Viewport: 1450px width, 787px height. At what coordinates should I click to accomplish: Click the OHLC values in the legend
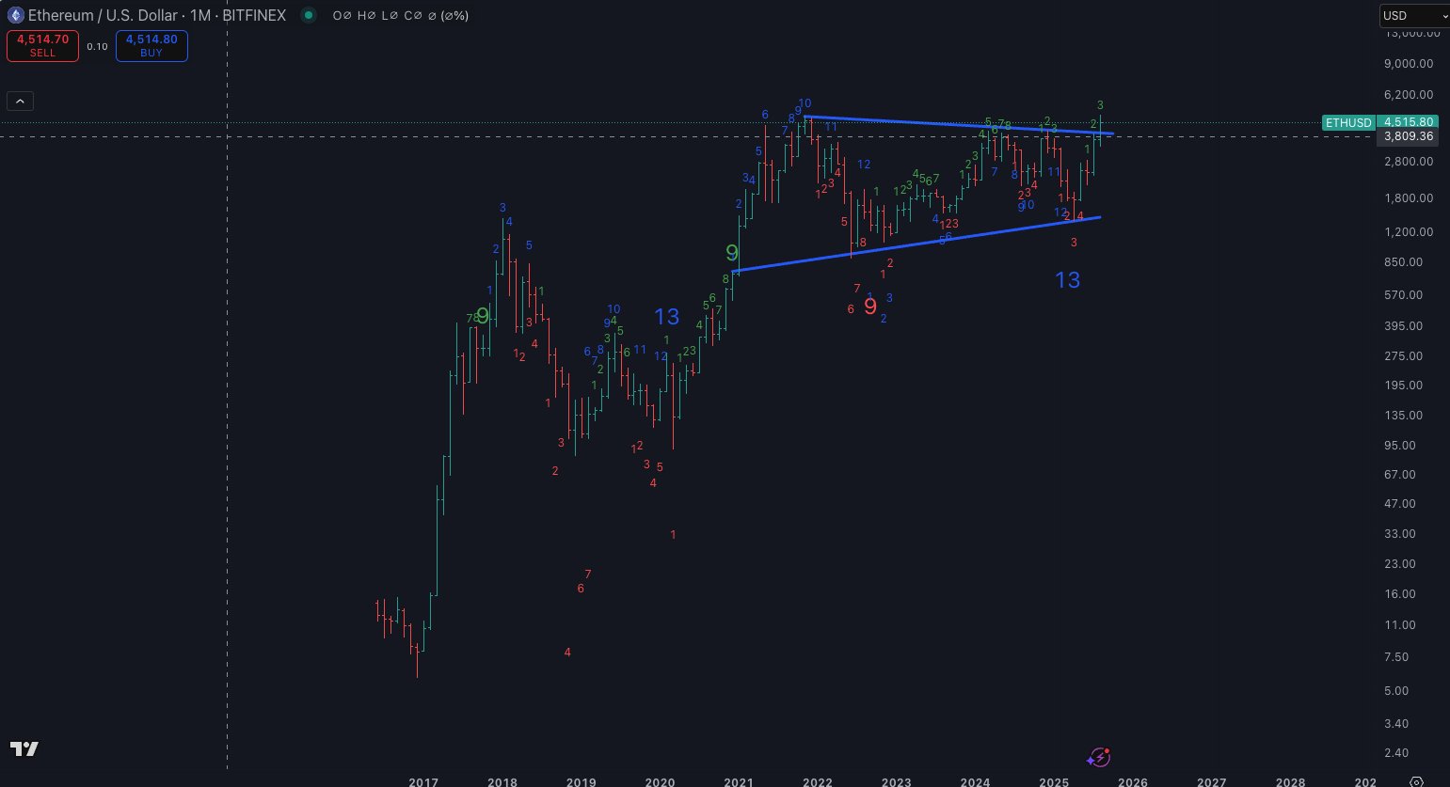coord(400,16)
